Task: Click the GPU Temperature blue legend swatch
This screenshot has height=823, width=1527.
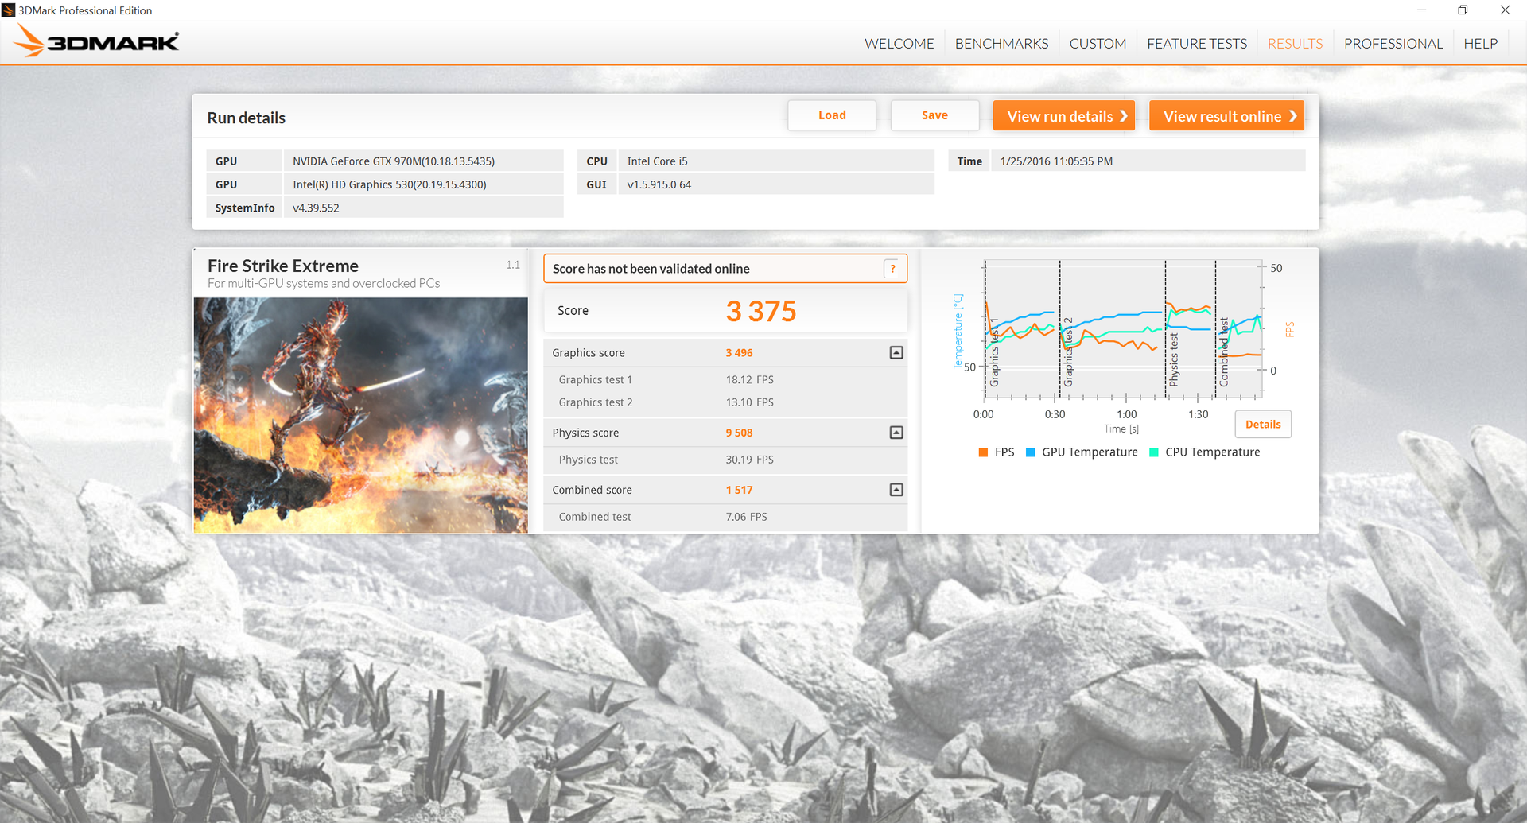Action: coord(1030,452)
